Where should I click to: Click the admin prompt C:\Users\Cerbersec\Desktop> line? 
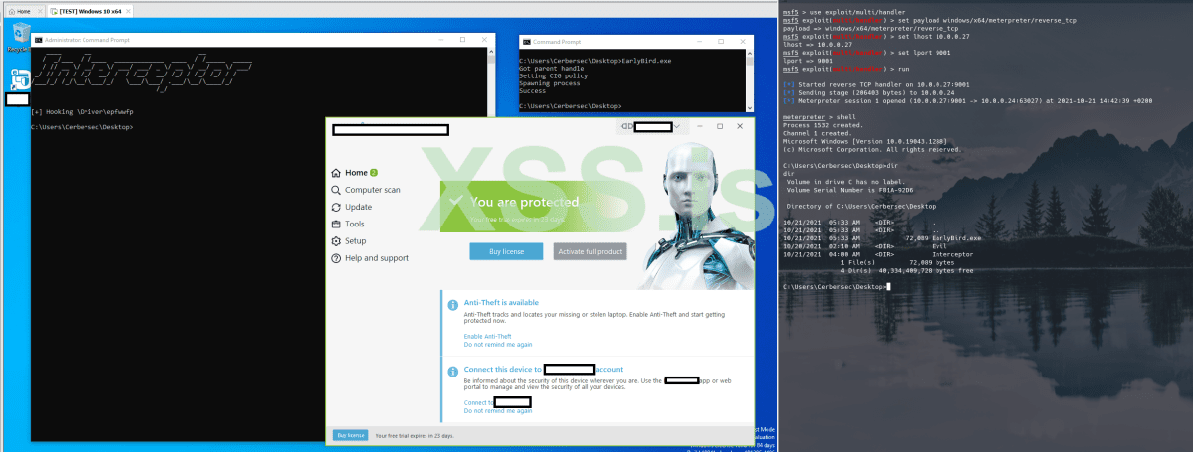coord(83,127)
